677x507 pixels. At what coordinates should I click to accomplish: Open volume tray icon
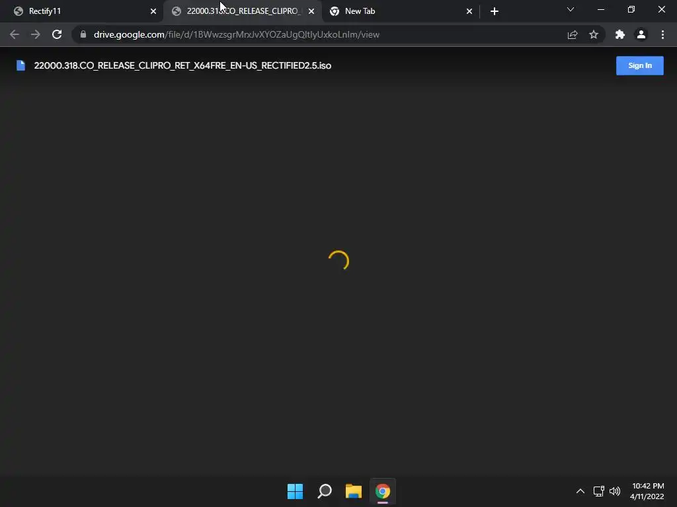tap(615, 491)
